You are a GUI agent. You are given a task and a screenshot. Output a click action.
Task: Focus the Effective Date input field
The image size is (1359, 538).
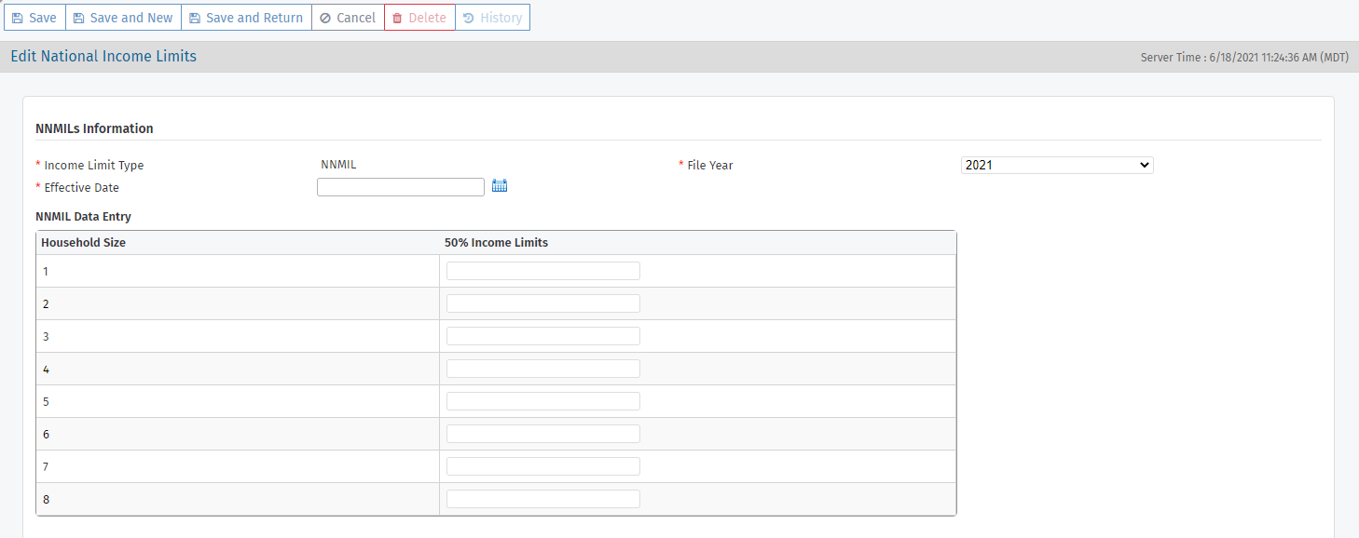[x=401, y=187]
